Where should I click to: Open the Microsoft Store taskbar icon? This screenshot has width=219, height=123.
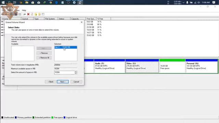click(x=33, y=2)
